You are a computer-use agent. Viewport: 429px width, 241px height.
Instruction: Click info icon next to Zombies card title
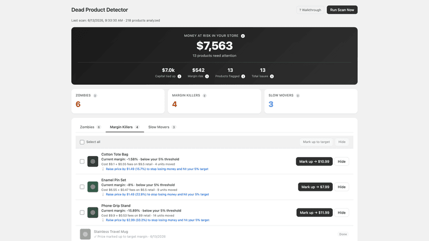(x=95, y=96)
